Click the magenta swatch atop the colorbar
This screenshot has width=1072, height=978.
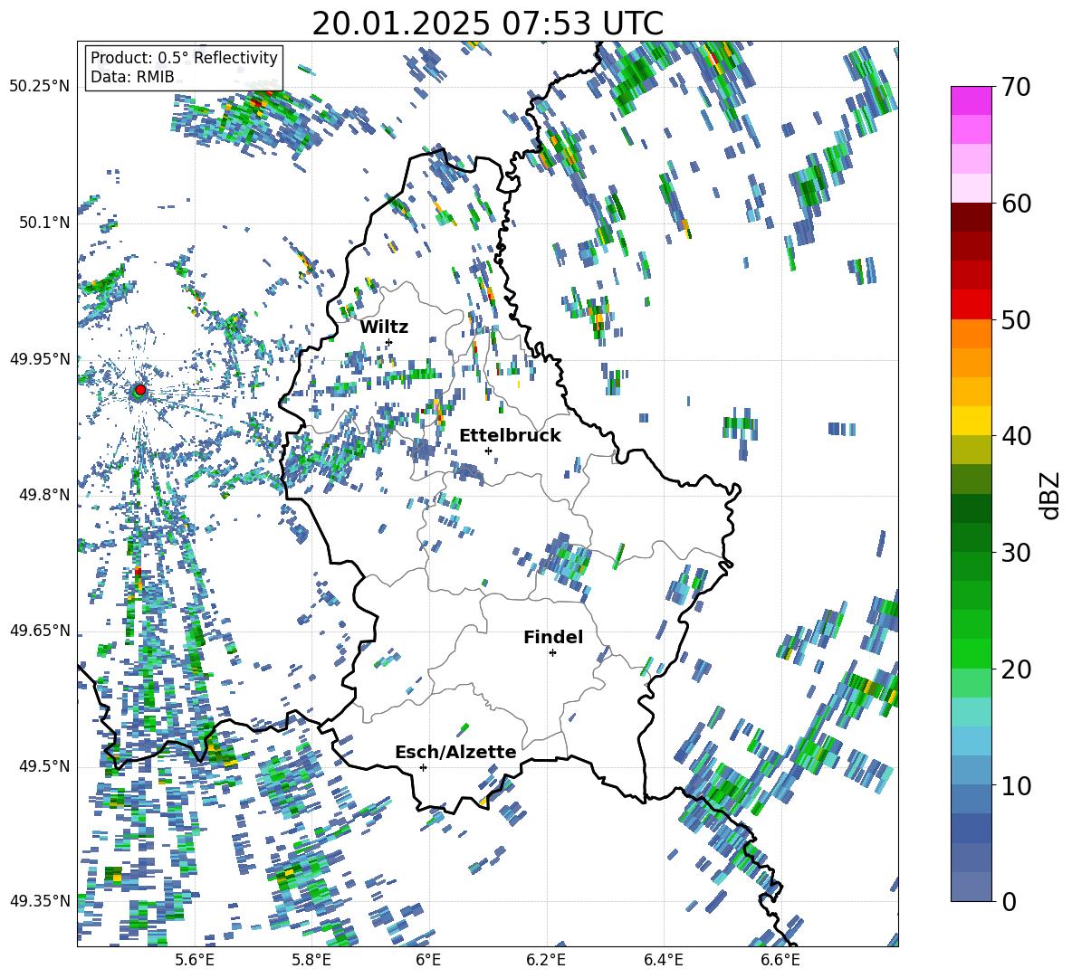[x=971, y=100]
